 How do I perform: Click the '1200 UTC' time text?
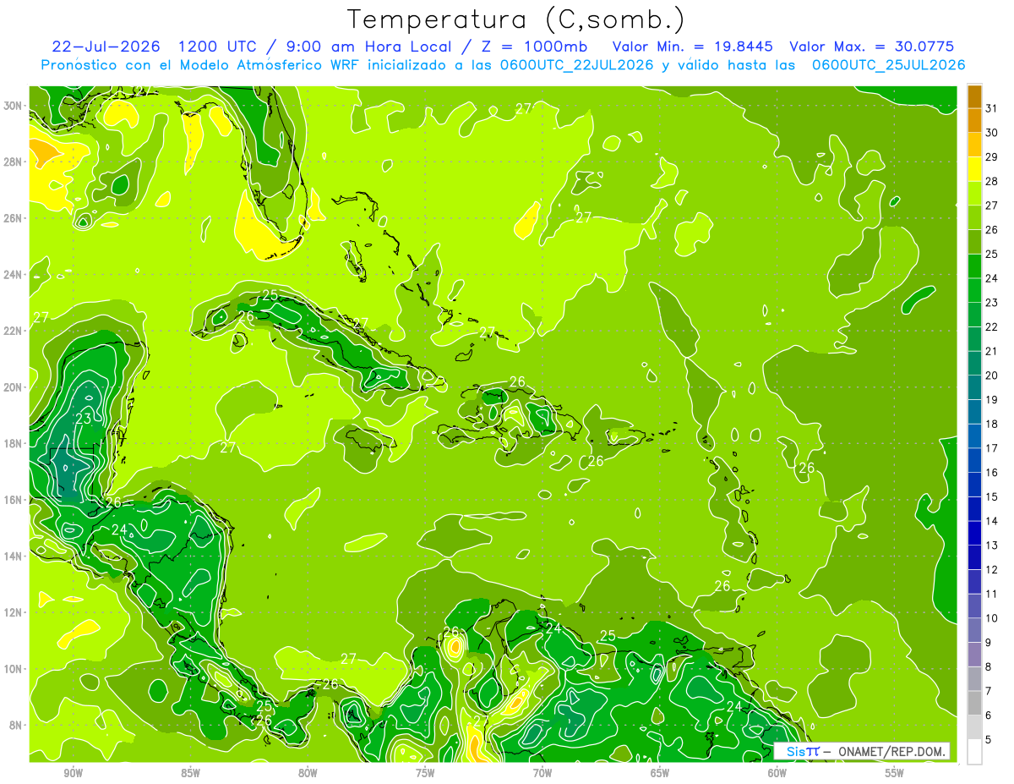[x=219, y=47]
